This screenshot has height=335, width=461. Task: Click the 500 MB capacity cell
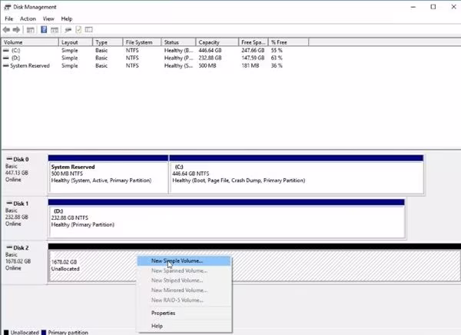(x=207, y=65)
